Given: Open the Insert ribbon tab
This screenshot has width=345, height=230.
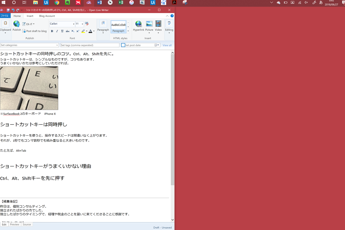Looking at the screenshot, I should pos(30,16).
